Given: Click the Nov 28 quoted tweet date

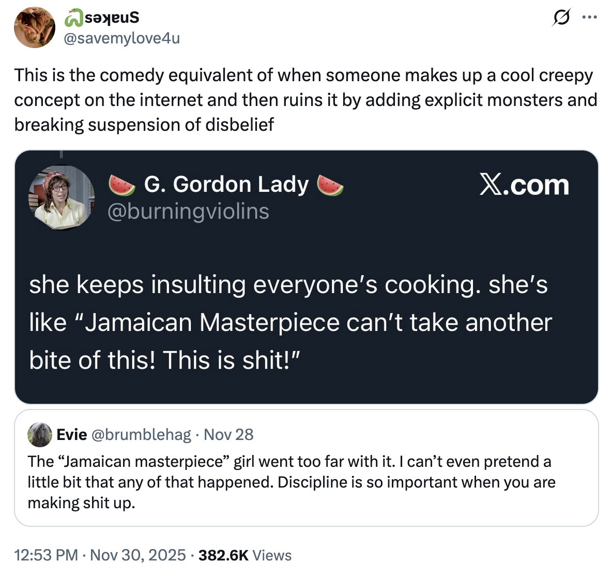Looking at the screenshot, I should [x=228, y=434].
